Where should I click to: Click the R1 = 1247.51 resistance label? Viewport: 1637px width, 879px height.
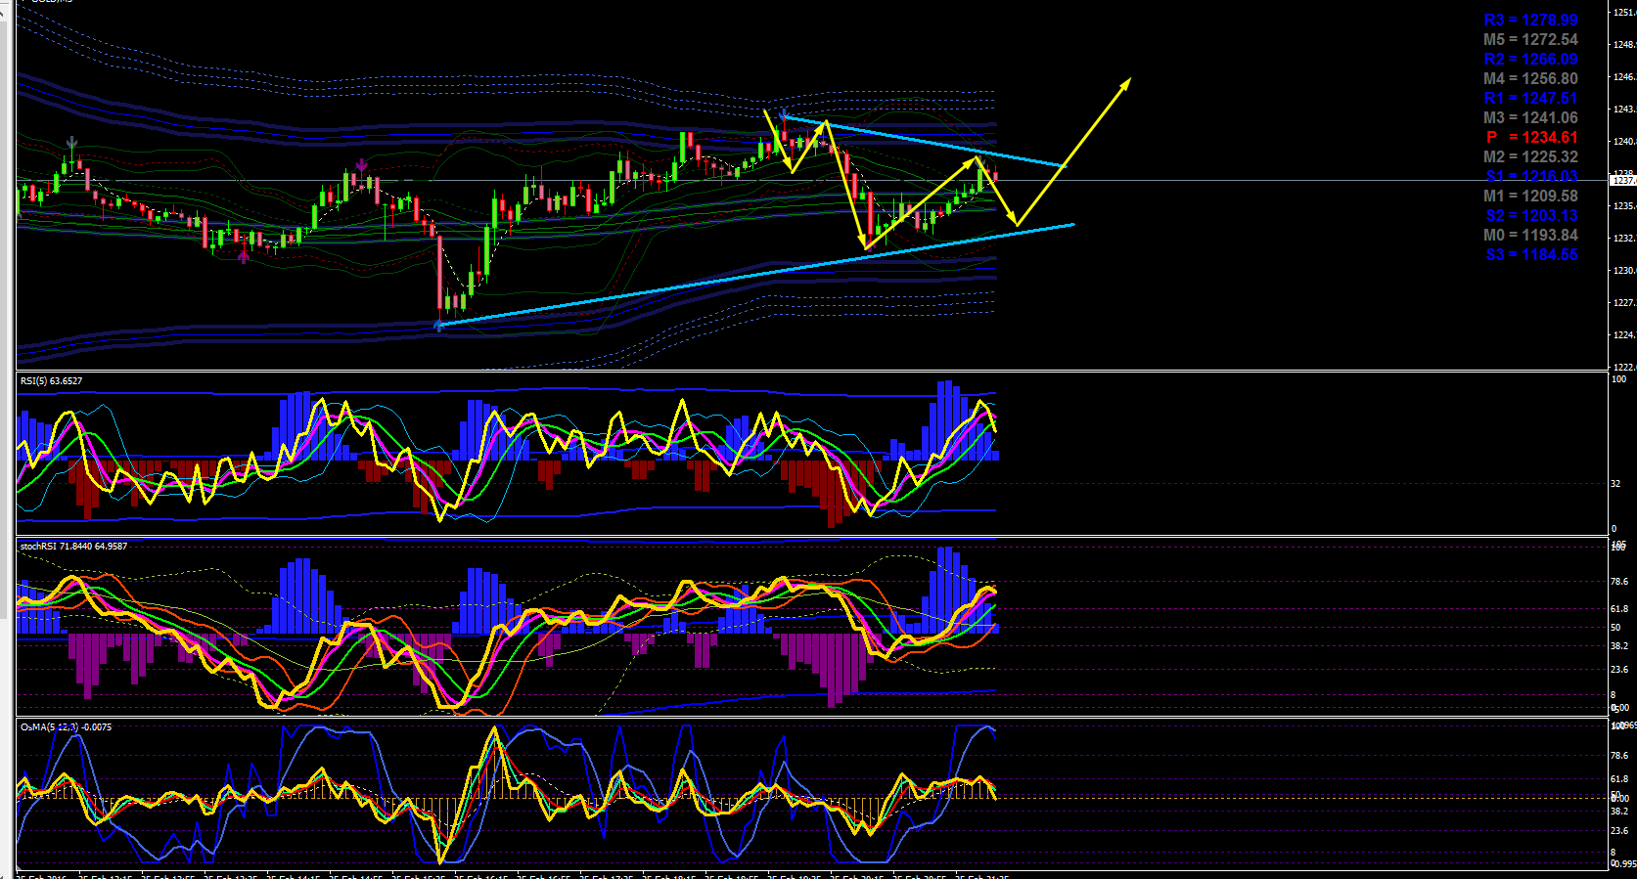click(1530, 98)
